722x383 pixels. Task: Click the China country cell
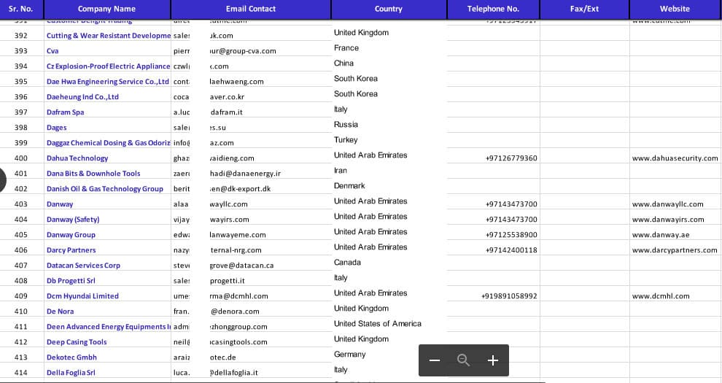[x=344, y=63]
